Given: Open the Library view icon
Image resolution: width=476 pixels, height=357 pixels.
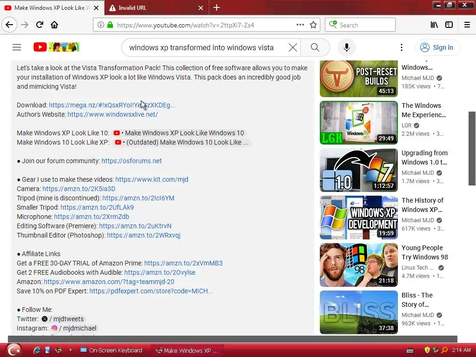Looking at the screenshot, I should coord(434,25).
